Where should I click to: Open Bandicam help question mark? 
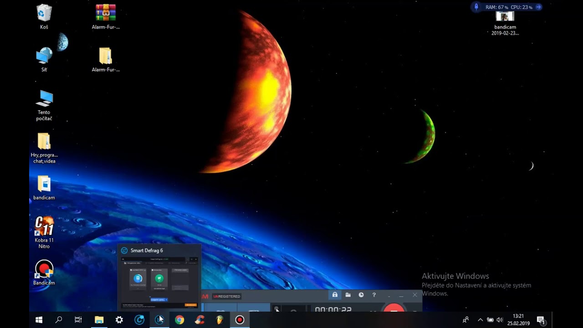pos(374,295)
